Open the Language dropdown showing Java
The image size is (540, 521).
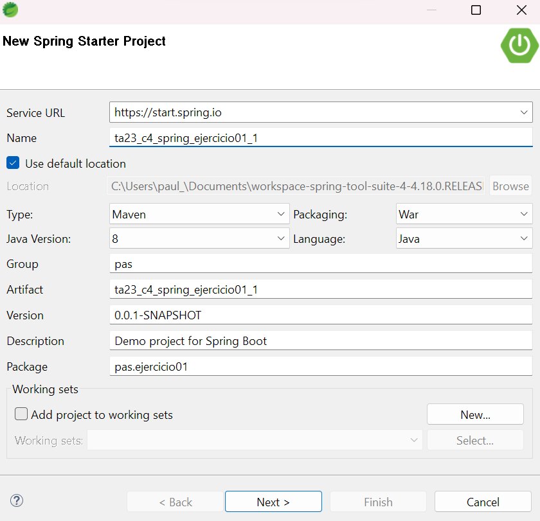coord(523,238)
